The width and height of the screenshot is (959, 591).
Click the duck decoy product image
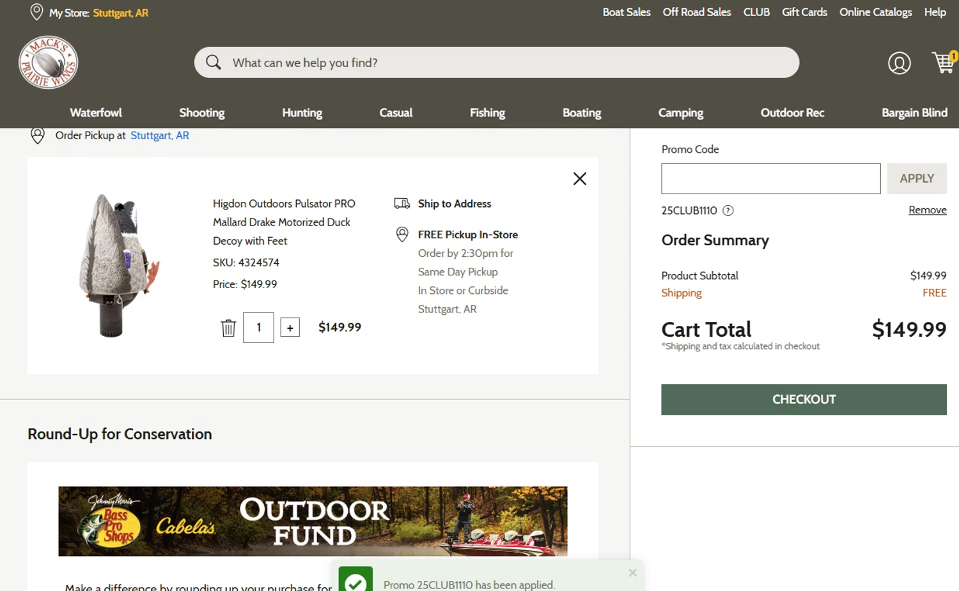[119, 265]
